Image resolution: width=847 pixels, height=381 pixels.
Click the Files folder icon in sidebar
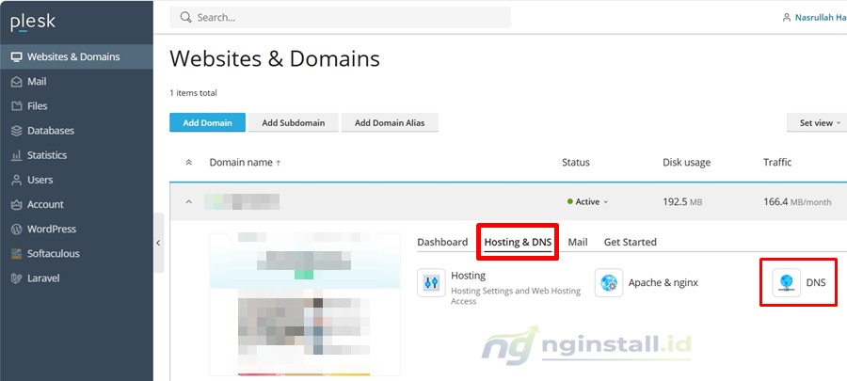tap(17, 105)
